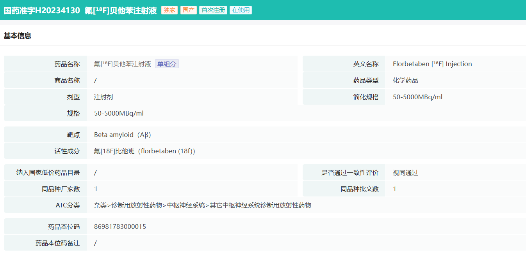Click the 独家 tag in header
Screen dimensions: 526x258
[x=169, y=10]
